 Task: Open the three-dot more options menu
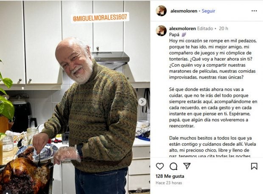(254, 11)
